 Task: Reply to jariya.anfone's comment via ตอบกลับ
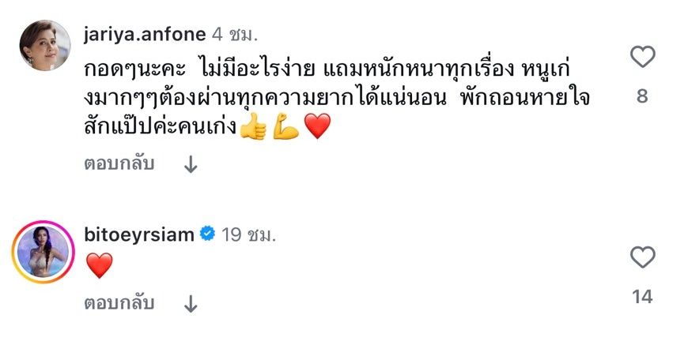[x=119, y=164]
